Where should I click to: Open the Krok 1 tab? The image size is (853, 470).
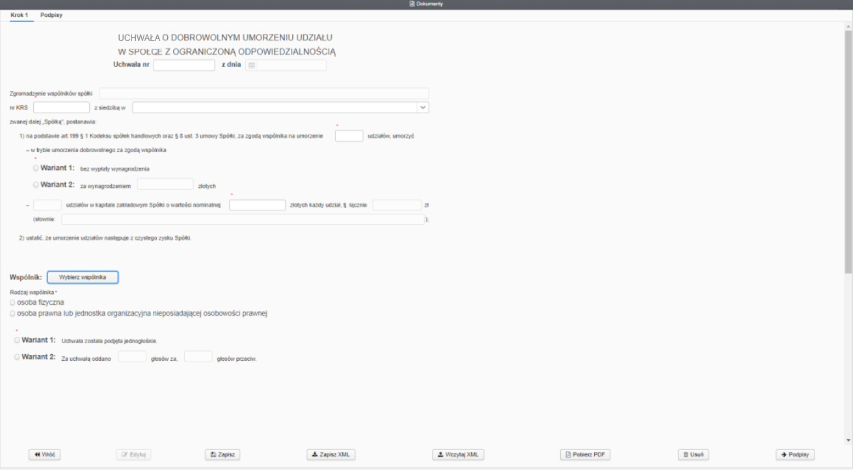pyautogui.click(x=20, y=14)
